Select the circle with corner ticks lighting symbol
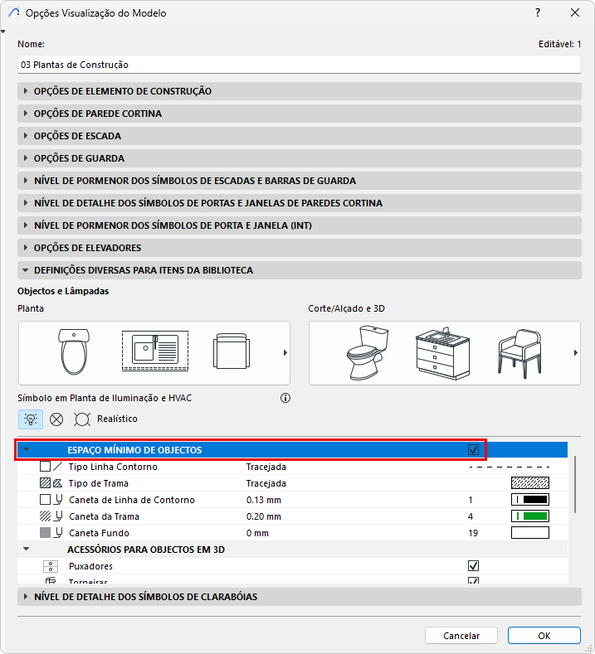 [82, 419]
